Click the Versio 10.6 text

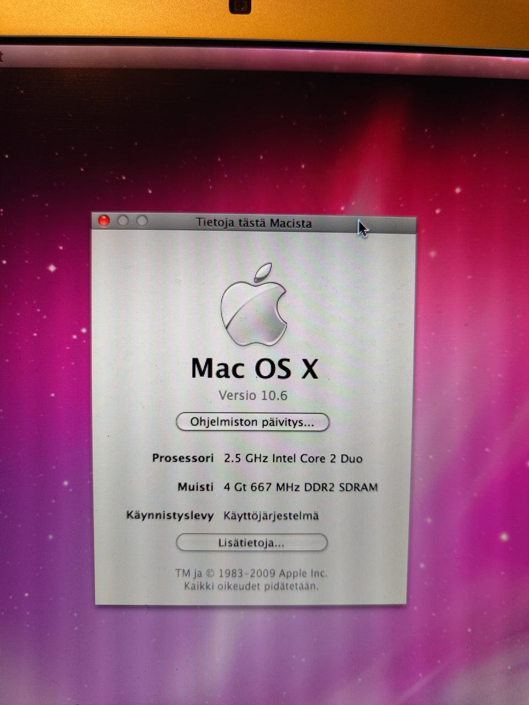point(253,395)
